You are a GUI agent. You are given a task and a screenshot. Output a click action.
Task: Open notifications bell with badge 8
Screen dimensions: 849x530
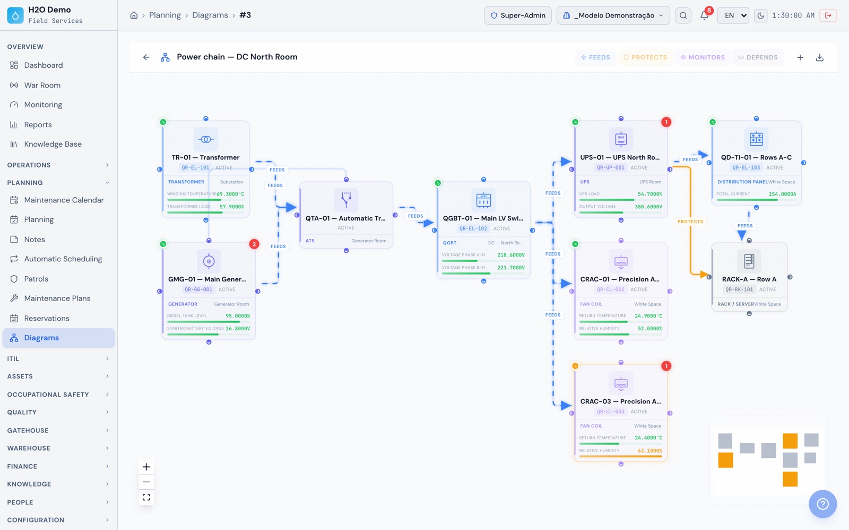coord(705,15)
